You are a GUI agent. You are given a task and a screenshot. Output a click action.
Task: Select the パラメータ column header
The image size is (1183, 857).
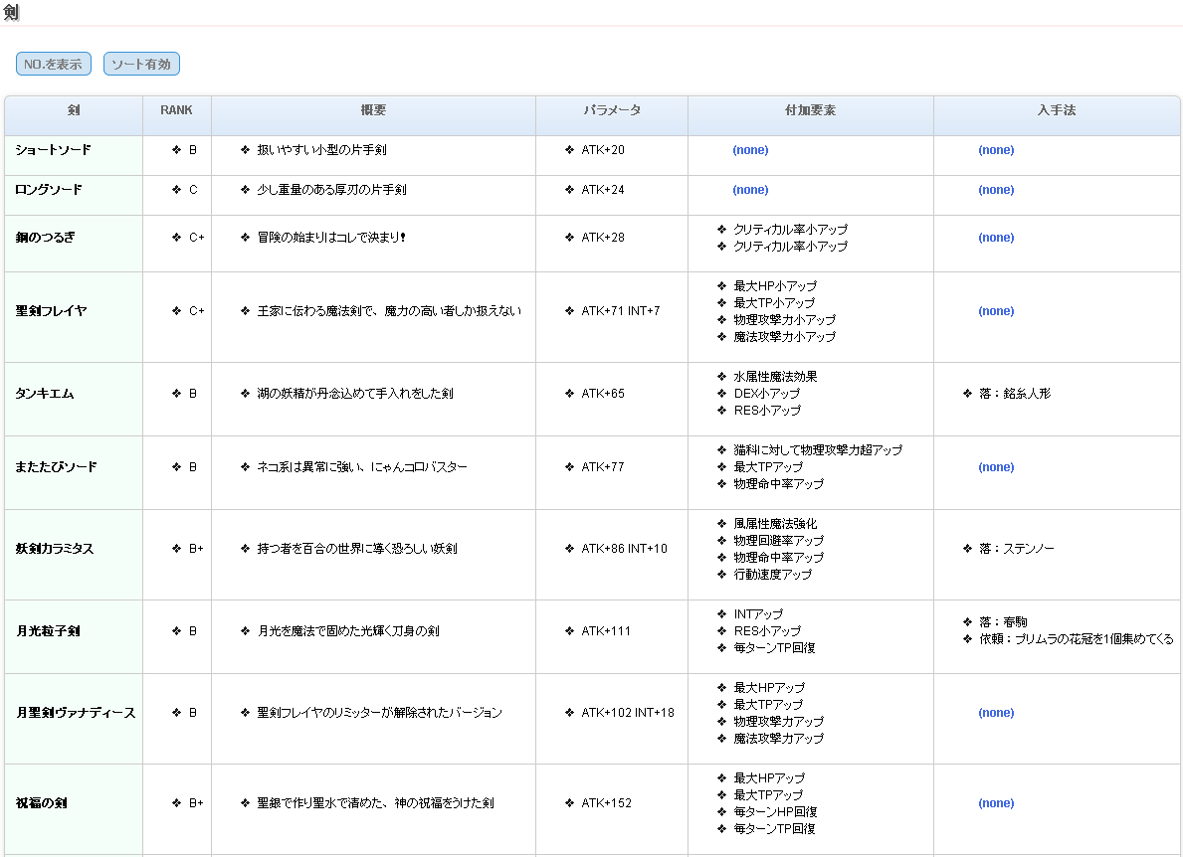[611, 110]
